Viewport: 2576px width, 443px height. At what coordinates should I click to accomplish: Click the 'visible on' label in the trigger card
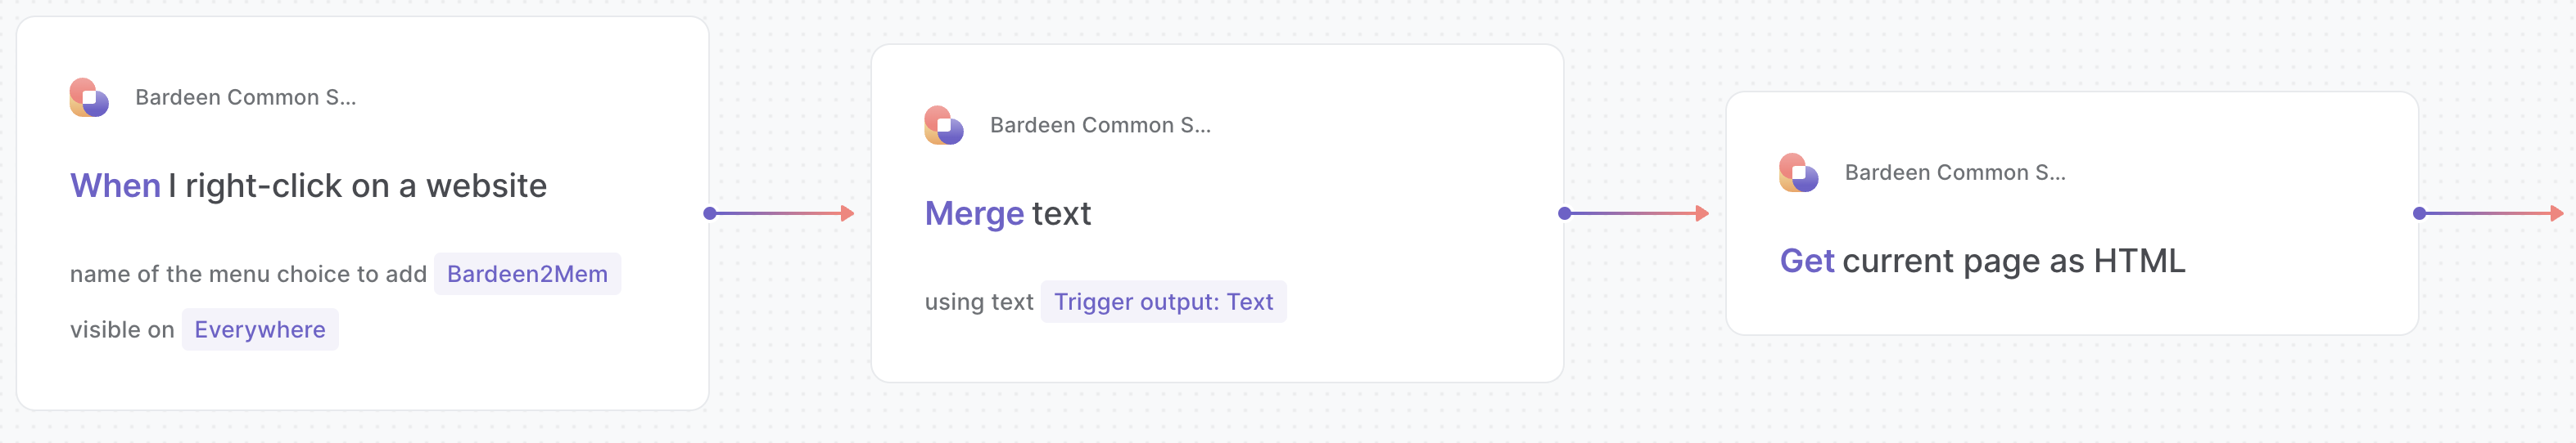coord(122,330)
